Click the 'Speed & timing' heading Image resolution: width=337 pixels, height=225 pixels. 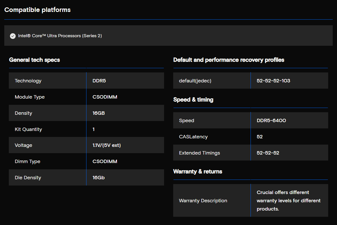[193, 100]
